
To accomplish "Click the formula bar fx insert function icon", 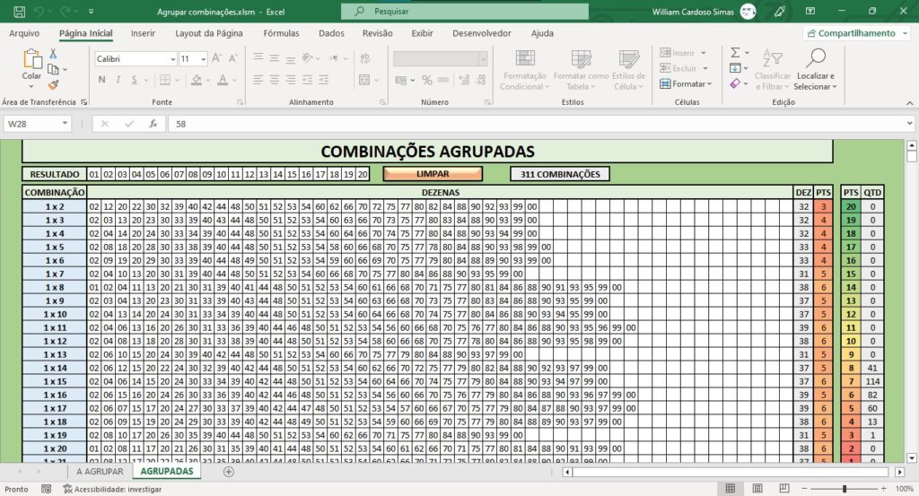I will (x=153, y=124).
